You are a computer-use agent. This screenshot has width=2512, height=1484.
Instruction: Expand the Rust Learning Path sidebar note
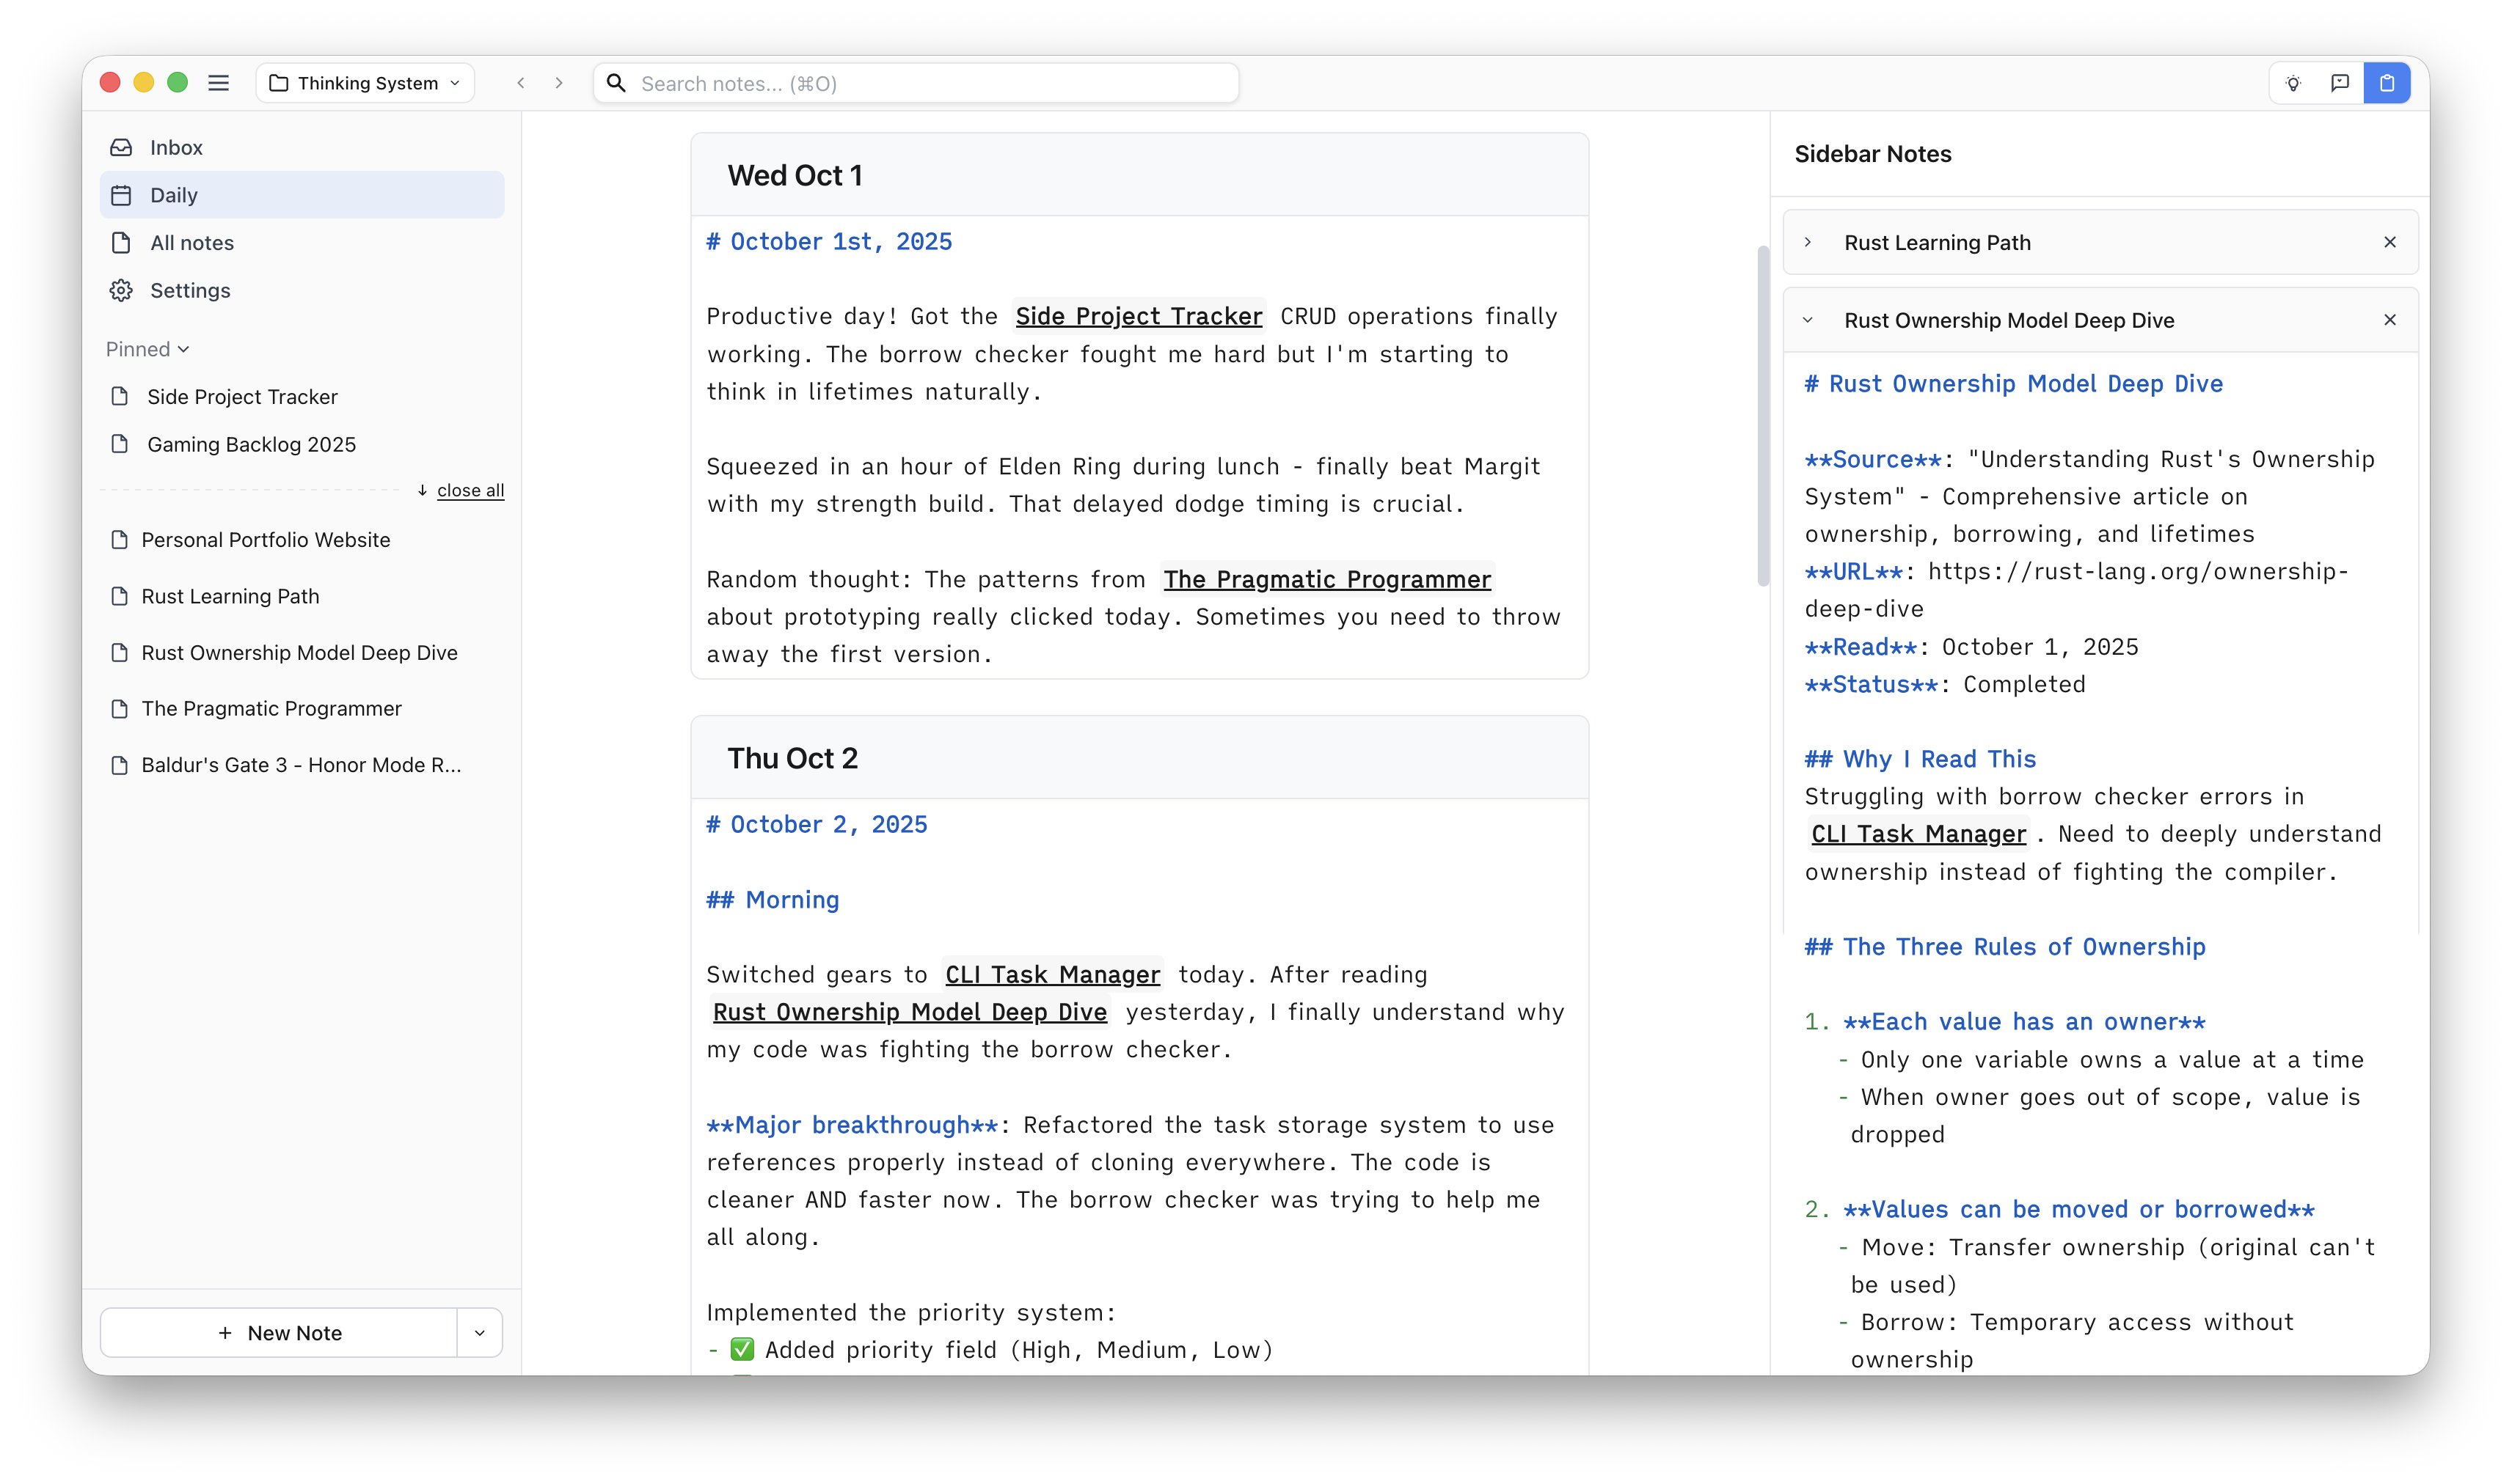click(1808, 242)
